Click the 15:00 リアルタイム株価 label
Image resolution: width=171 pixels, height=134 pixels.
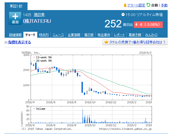point(144,14)
